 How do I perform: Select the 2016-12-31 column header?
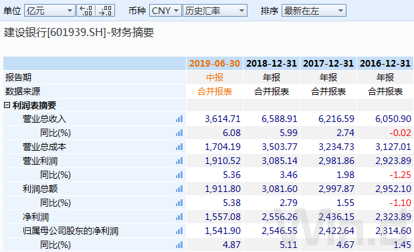pyautogui.click(x=385, y=63)
